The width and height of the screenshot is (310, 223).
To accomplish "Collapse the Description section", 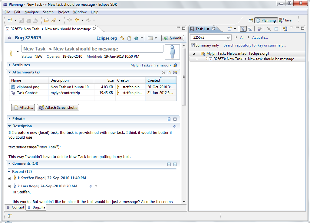I will click(9, 126).
